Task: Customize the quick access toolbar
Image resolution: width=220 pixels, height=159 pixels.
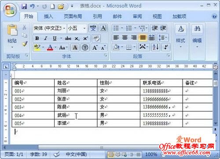Action: click(72, 6)
